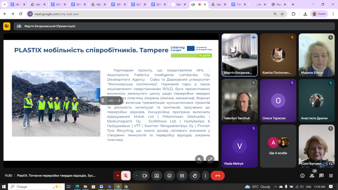This screenshot has width=338, height=190.
Task: Show the participants list
Action: pyautogui.click(x=312, y=176)
